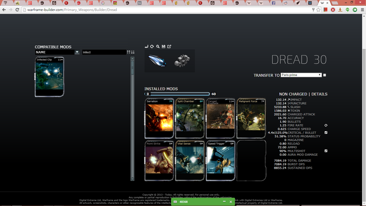Click the NON CHARGED toggle link
The image size is (366, 206).
click(x=293, y=94)
